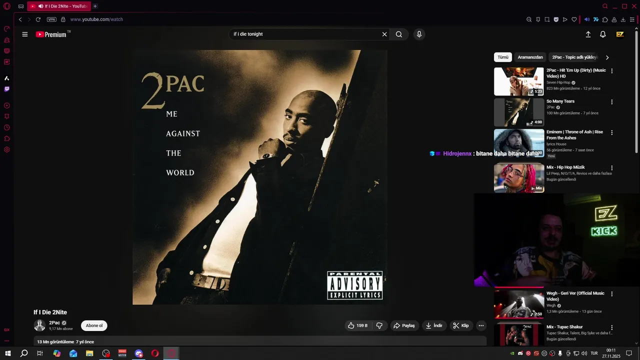Like the video, 159 B

coord(358,325)
